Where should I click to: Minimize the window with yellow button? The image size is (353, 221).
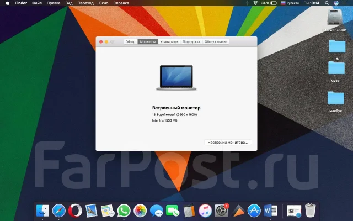click(106, 42)
